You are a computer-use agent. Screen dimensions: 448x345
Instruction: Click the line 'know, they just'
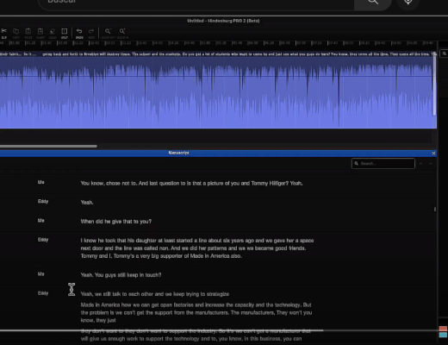pos(98,320)
